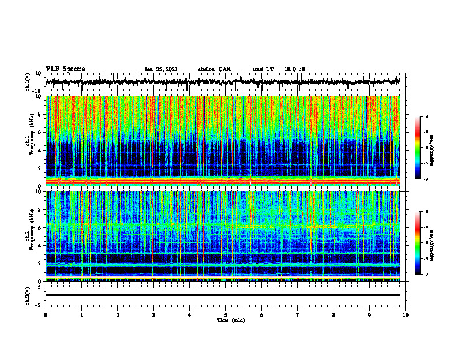Click the time axis tick label '1'
The width and height of the screenshot is (457, 353).
81,315
